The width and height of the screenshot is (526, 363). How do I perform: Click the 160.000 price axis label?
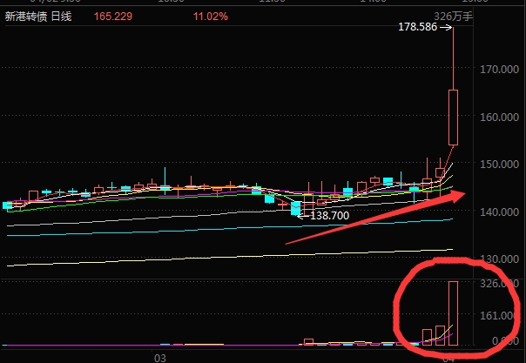[500, 117]
